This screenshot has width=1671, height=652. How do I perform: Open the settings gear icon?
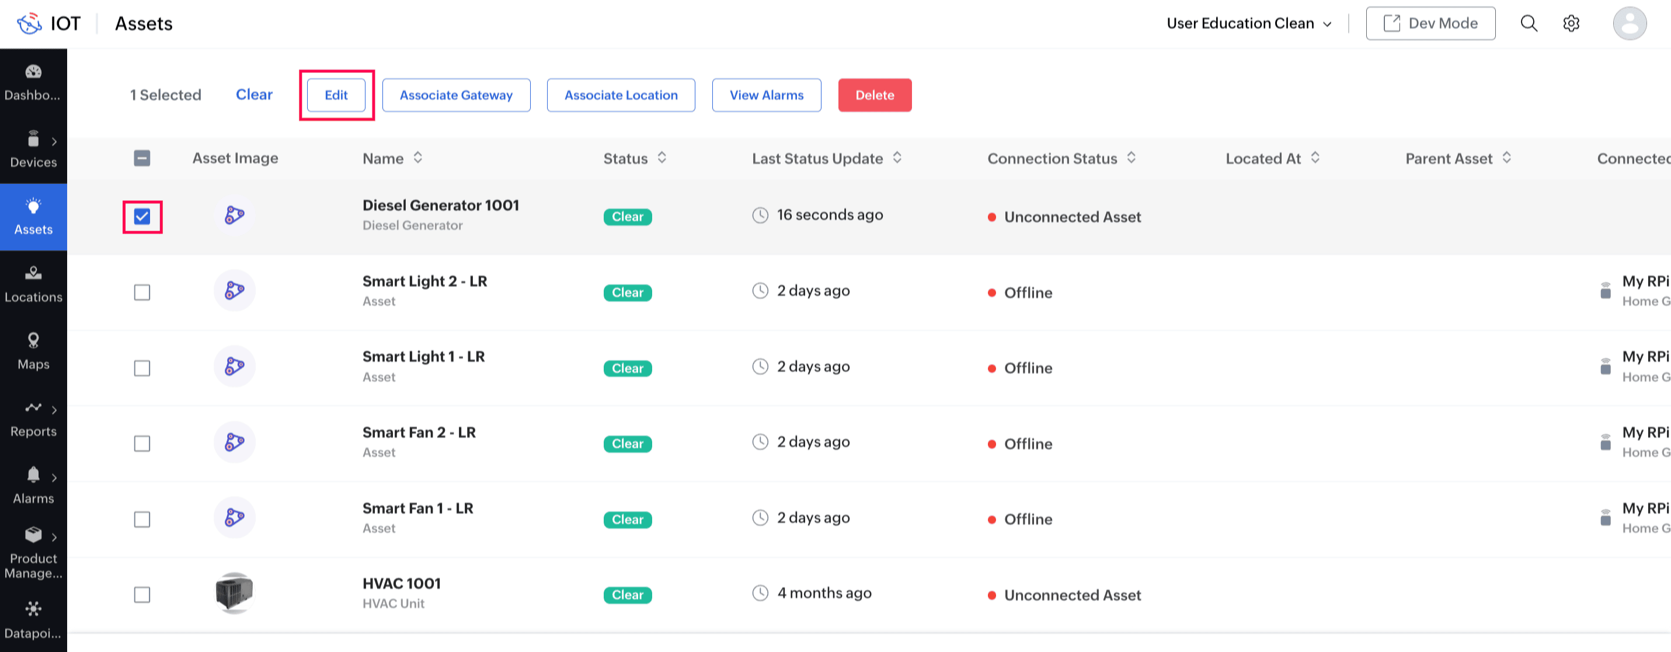click(1571, 23)
